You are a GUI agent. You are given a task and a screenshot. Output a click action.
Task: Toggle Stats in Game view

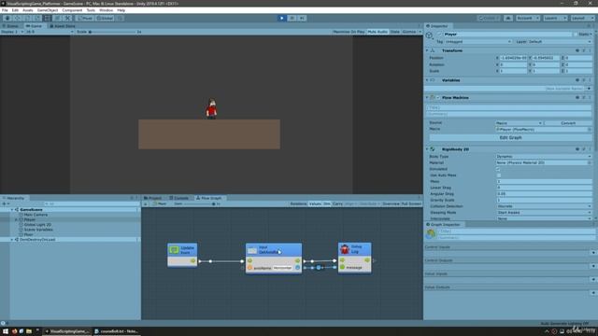(394, 32)
